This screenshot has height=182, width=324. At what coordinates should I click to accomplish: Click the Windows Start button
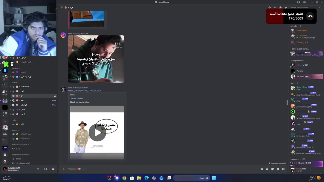(x=214, y=178)
